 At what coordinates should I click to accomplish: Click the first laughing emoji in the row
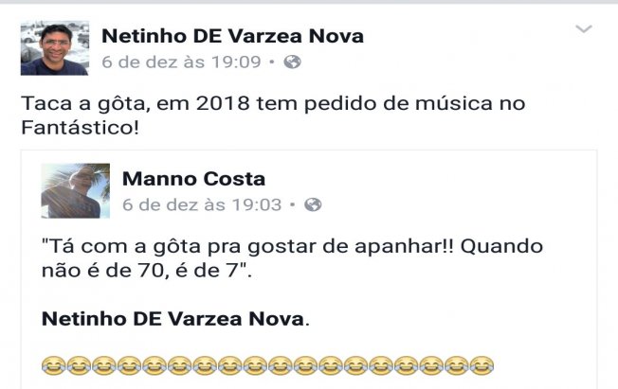[54, 364]
